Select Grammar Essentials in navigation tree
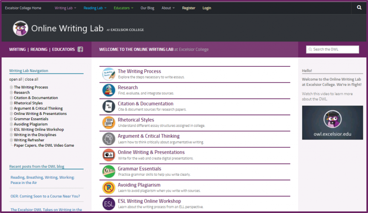 31,119
